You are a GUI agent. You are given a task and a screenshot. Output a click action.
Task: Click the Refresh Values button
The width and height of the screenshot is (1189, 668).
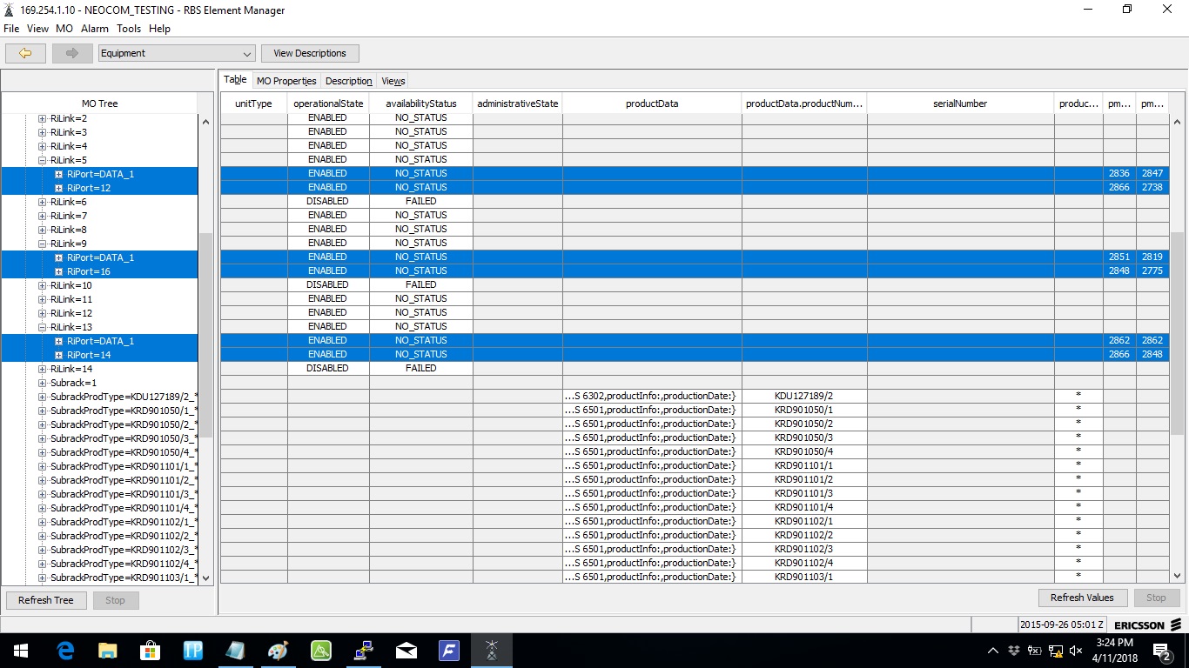tap(1082, 598)
